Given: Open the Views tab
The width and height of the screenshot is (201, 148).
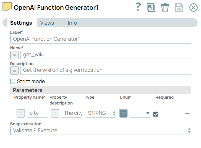Looking at the screenshot, I should 47,23.
